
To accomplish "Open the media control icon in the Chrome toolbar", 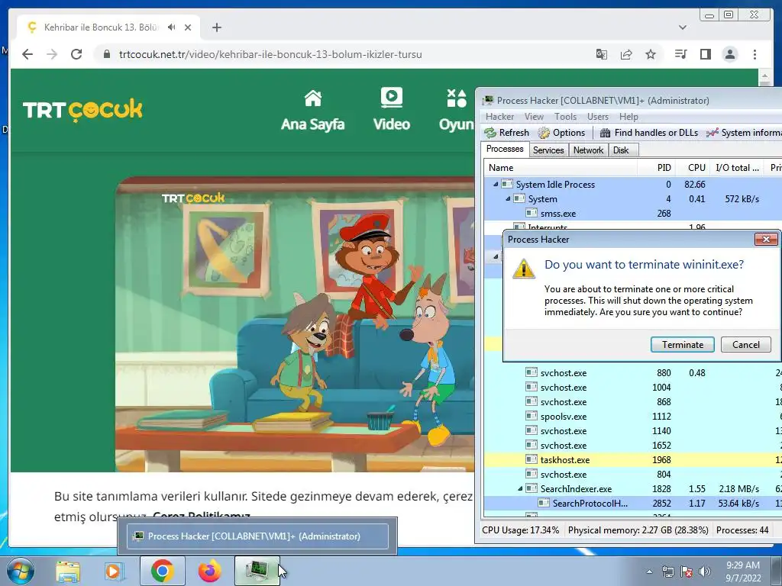I will pyautogui.click(x=680, y=54).
